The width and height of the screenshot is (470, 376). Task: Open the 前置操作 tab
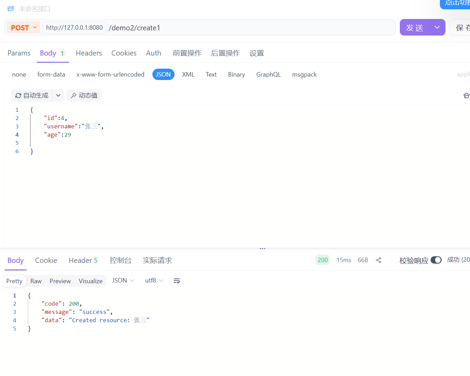[187, 53]
